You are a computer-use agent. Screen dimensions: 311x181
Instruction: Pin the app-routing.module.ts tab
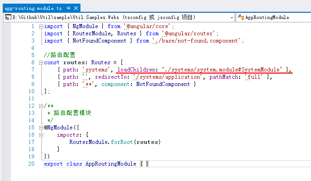[68, 8]
